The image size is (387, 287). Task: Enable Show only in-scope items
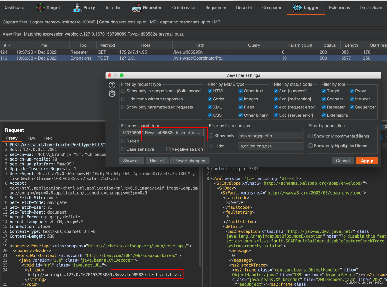(x=123, y=91)
